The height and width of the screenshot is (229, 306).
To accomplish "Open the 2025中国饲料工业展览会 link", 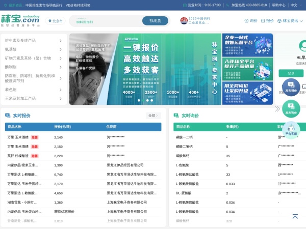I will [195, 21].
